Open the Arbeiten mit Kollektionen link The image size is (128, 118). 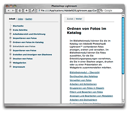point(83,84)
